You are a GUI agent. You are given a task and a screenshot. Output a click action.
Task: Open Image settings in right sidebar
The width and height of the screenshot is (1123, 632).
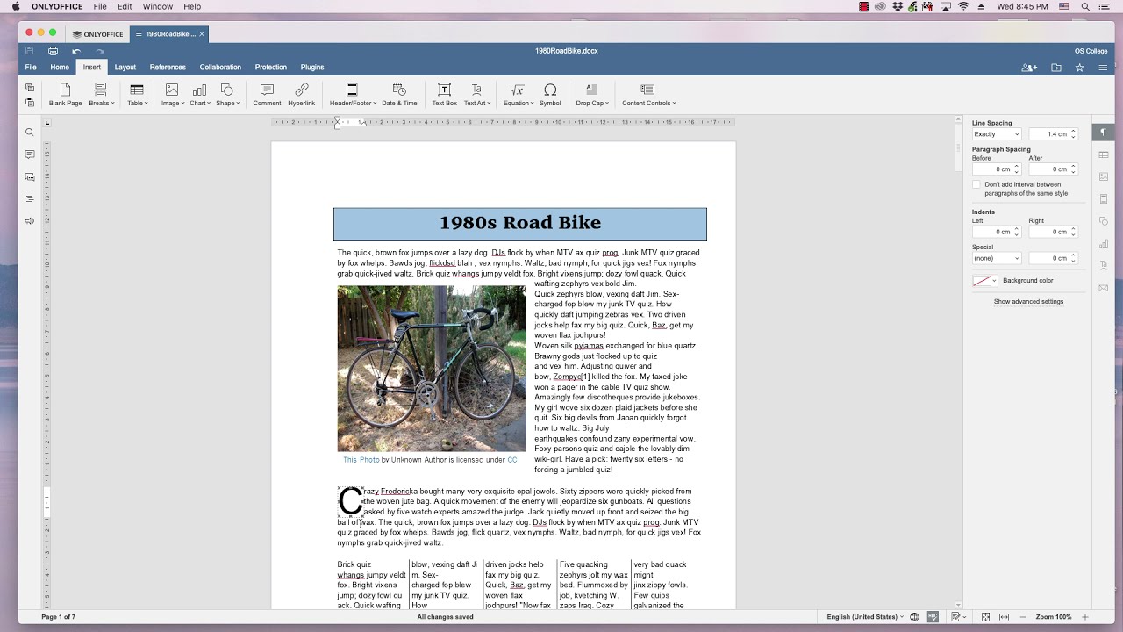pyautogui.click(x=1103, y=177)
